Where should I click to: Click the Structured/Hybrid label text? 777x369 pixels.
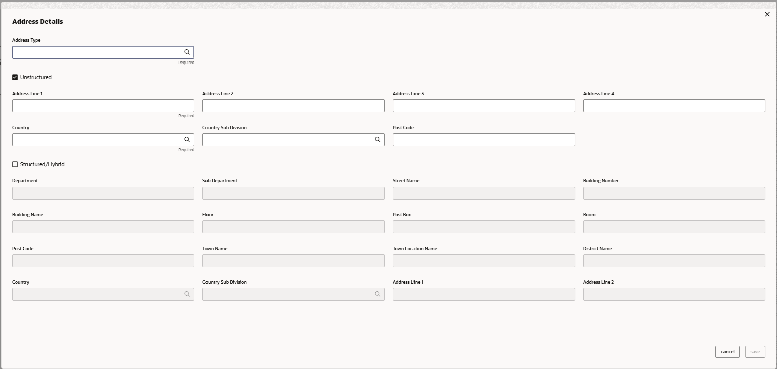[42, 164]
